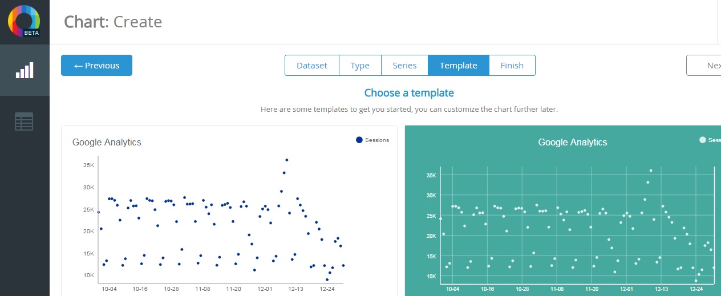Open the charts section bar-graph icon
Screen dimensions: 721x296
tap(25, 70)
